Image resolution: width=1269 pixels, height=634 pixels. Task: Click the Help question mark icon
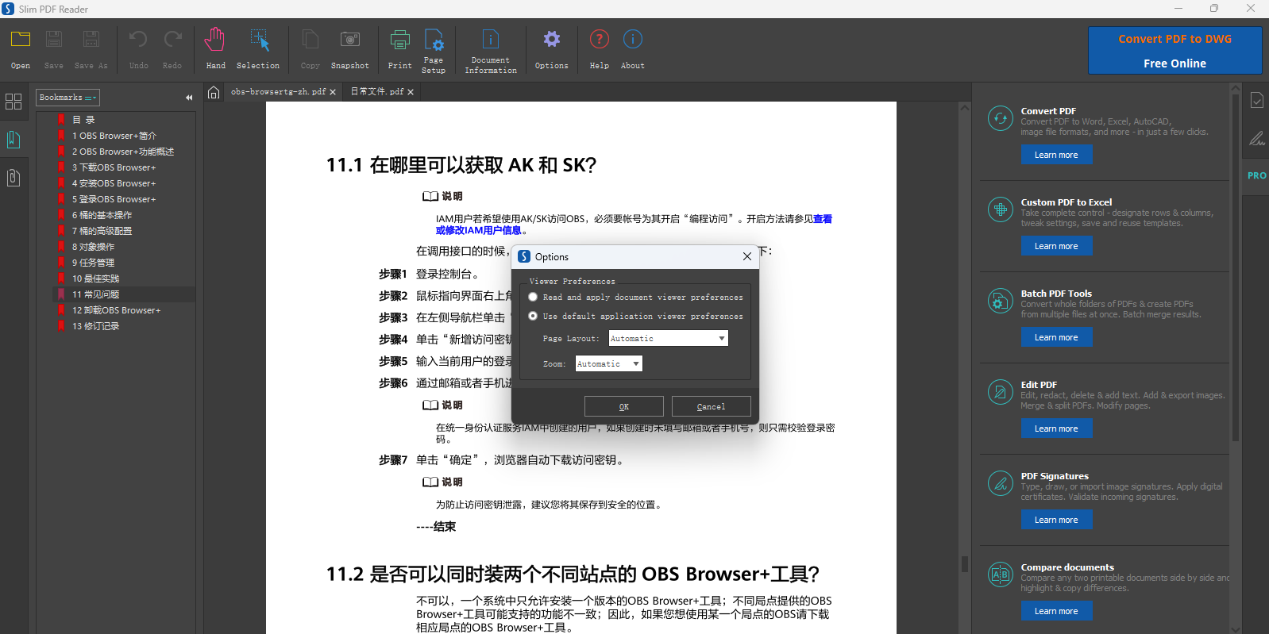599,40
